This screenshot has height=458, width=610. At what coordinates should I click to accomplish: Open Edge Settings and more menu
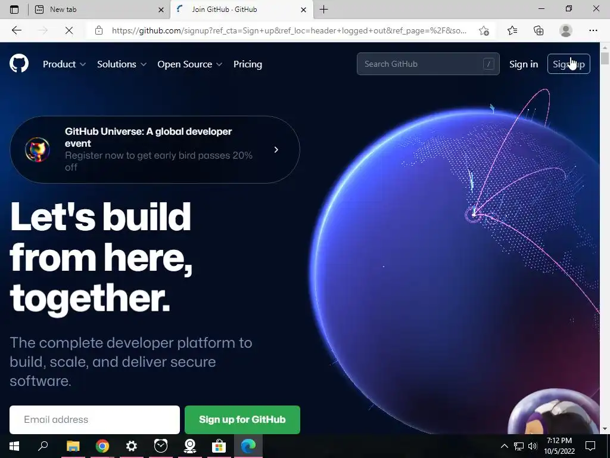coord(593,30)
